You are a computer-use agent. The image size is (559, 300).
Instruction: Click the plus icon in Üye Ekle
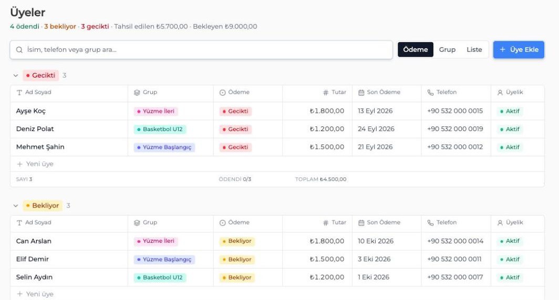tap(502, 49)
